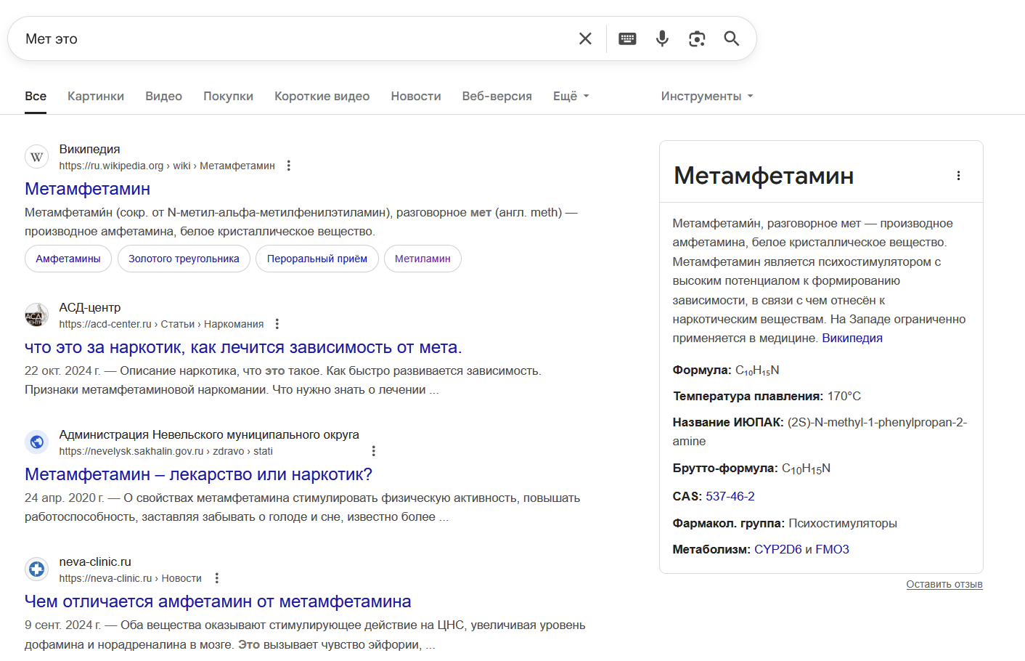Start voice search with the microphone icon
Viewport: 1025px width, 661px height.
(x=662, y=38)
